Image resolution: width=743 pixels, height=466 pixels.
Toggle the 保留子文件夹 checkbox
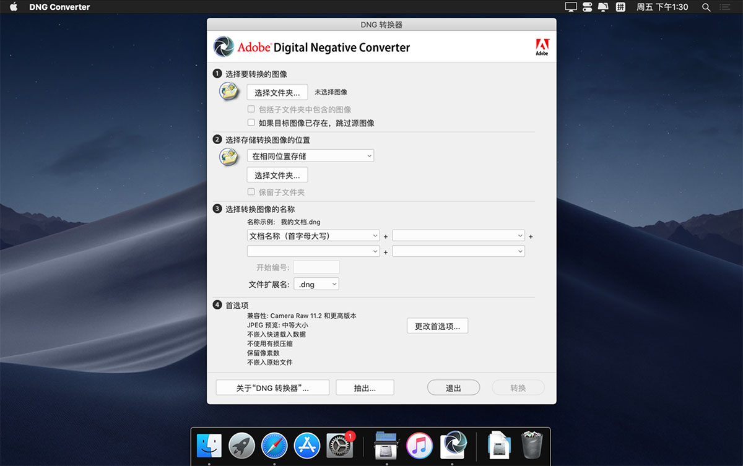tap(251, 192)
